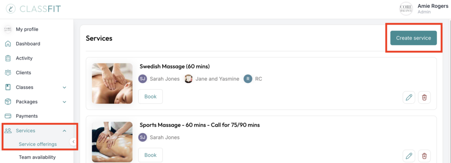Image resolution: width=451 pixels, height=163 pixels.
Task: Click Sarah Jones SJ avatar in Swedish Massage
Action: coord(143,79)
